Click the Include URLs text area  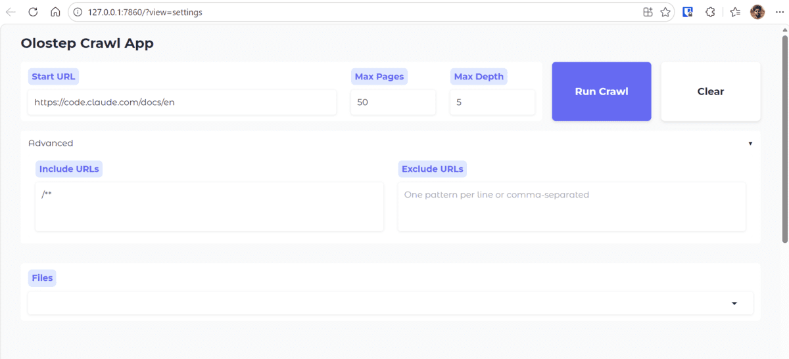(x=209, y=207)
